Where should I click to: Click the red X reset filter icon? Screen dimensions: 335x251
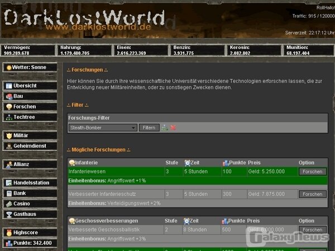[173, 128]
